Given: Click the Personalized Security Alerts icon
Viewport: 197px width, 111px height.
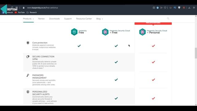Looking at the screenshot, I should (28, 92).
